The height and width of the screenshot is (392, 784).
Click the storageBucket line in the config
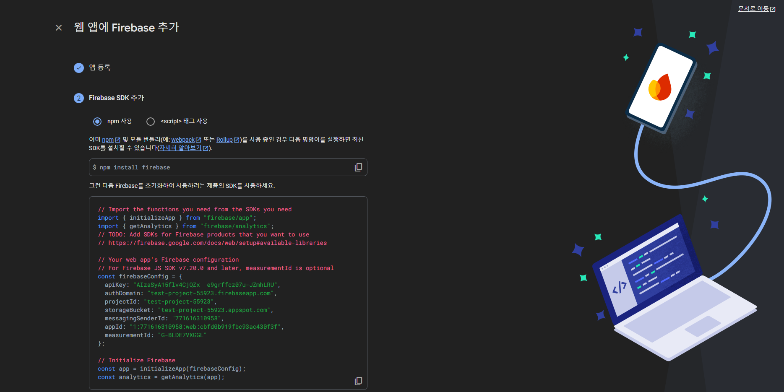click(189, 310)
